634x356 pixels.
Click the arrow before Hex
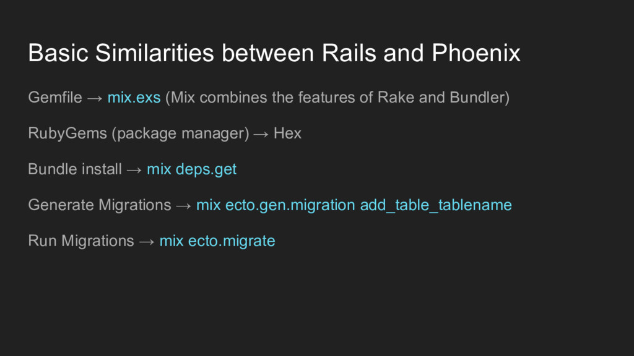(x=261, y=134)
